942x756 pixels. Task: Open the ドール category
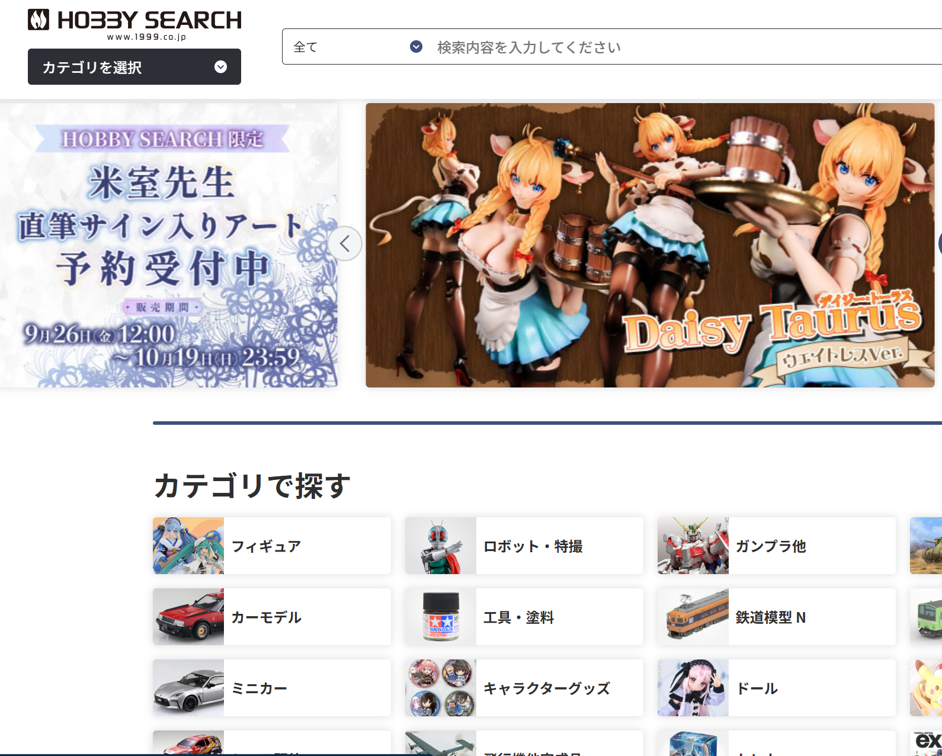pos(777,688)
